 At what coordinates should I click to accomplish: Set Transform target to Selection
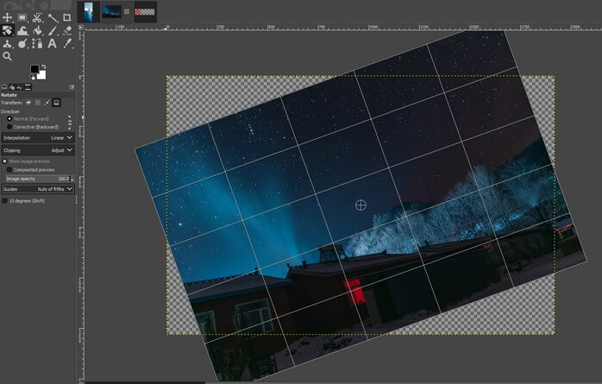(x=38, y=103)
